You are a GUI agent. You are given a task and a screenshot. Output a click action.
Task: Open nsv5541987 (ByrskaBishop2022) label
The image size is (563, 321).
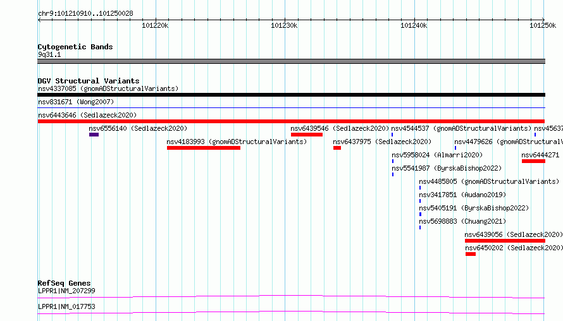pyautogui.click(x=447, y=168)
